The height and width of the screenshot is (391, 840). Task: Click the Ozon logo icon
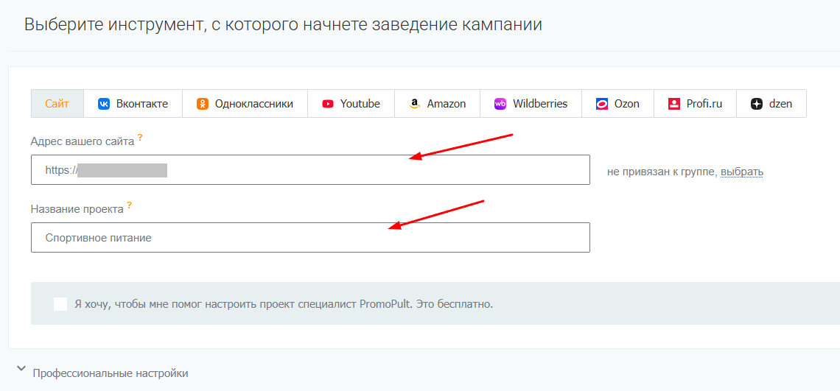coord(602,104)
